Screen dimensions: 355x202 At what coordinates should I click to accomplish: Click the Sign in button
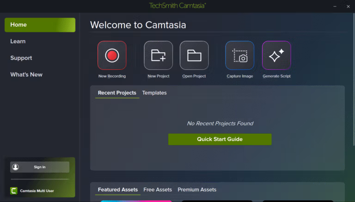click(40, 167)
